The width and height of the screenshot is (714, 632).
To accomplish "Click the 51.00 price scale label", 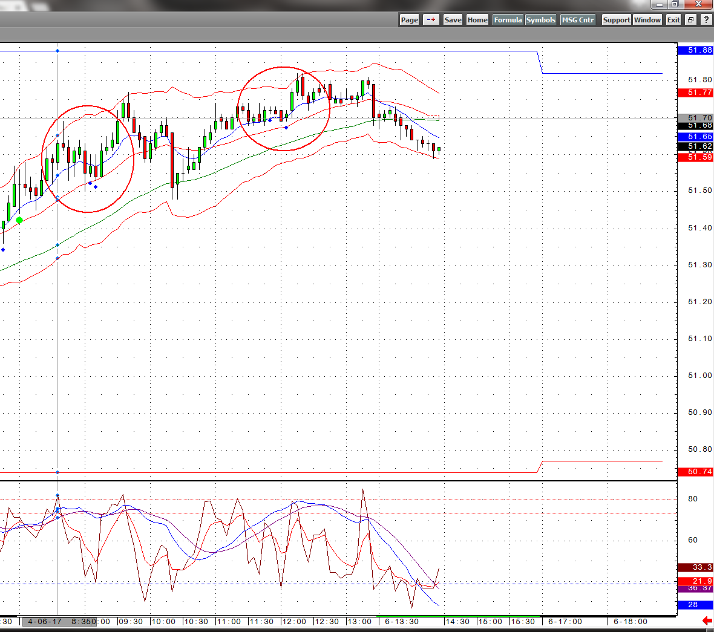I will (699, 376).
